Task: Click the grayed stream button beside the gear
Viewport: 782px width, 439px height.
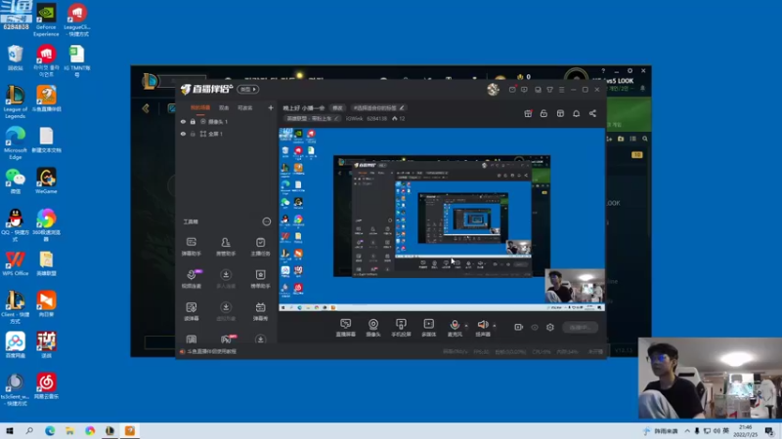Action: click(x=580, y=327)
